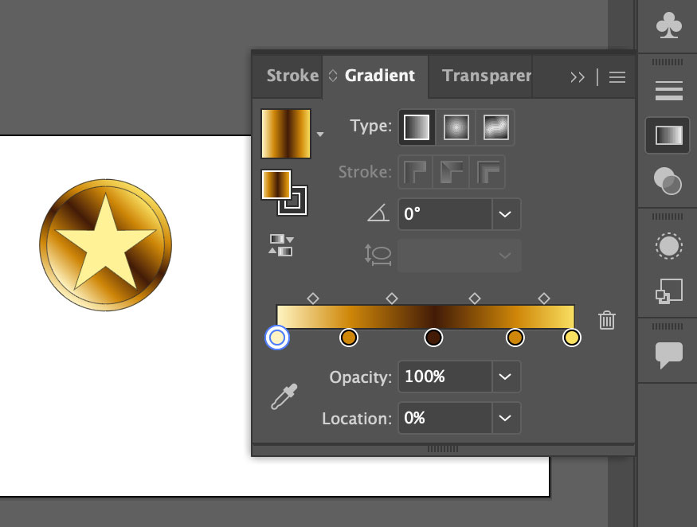Open the Pathfinder panel dock icon
The width and height of the screenshot is (697, 527).
click(668, 291)
